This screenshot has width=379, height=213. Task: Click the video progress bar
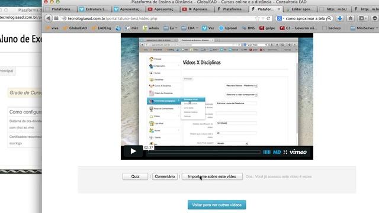[204, 152]
